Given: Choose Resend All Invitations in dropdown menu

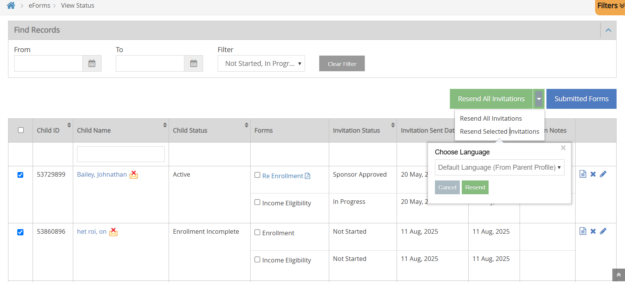Looking at the screenshot, I should pyautogui.click(x=491, y=118).
